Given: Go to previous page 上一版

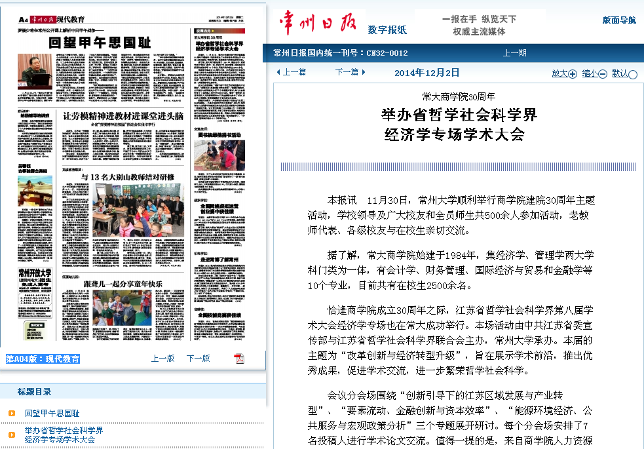Looking at the screenshot, I should pos(162,359).
